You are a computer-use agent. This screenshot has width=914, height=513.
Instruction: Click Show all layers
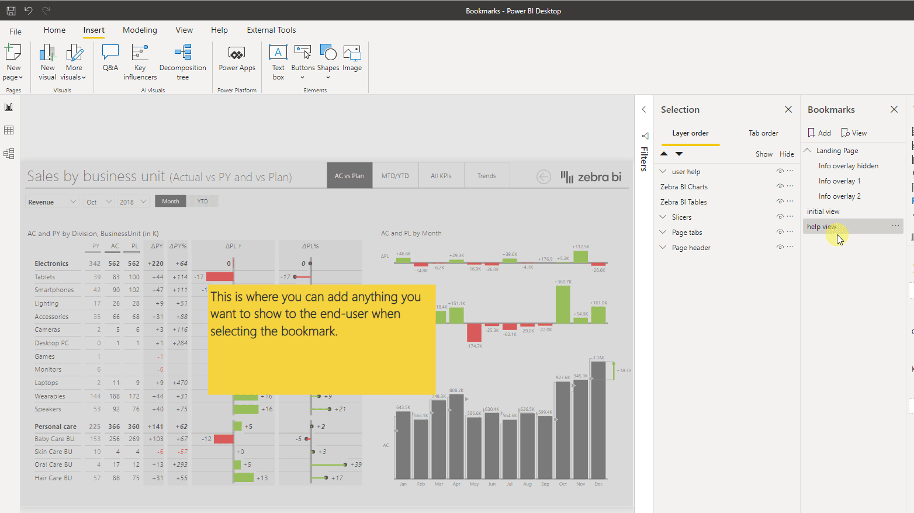pyautogui.click(x=764, y=154)
